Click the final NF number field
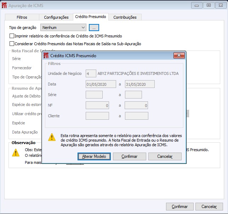This screenshot has height=214, width=228. click(136, 105)
